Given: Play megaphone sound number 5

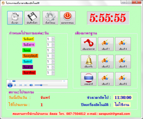Looking at the screenshot, I should tap(123, 62).
